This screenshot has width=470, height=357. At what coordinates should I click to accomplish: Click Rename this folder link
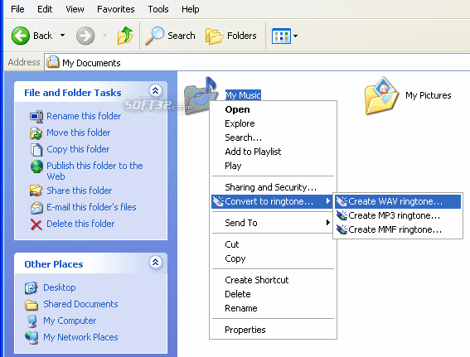pos(84,116)
